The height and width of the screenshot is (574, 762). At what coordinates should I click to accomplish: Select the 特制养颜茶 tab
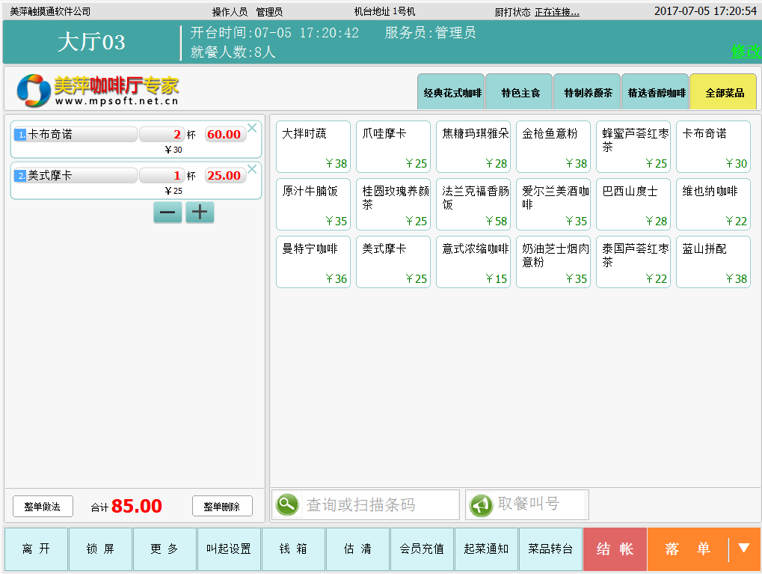pos(588,93)
